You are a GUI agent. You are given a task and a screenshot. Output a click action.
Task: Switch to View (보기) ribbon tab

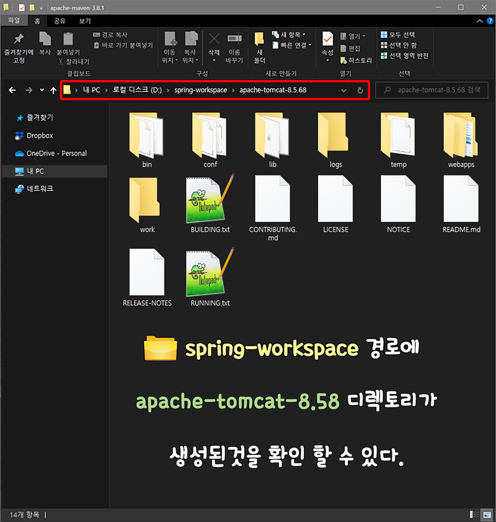84,21
